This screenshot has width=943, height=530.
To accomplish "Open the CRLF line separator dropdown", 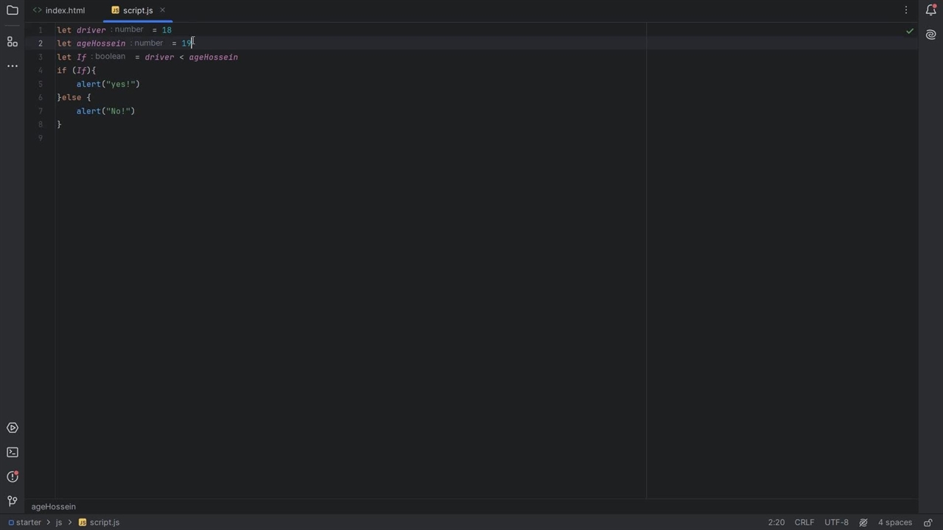I will point(804,523).
